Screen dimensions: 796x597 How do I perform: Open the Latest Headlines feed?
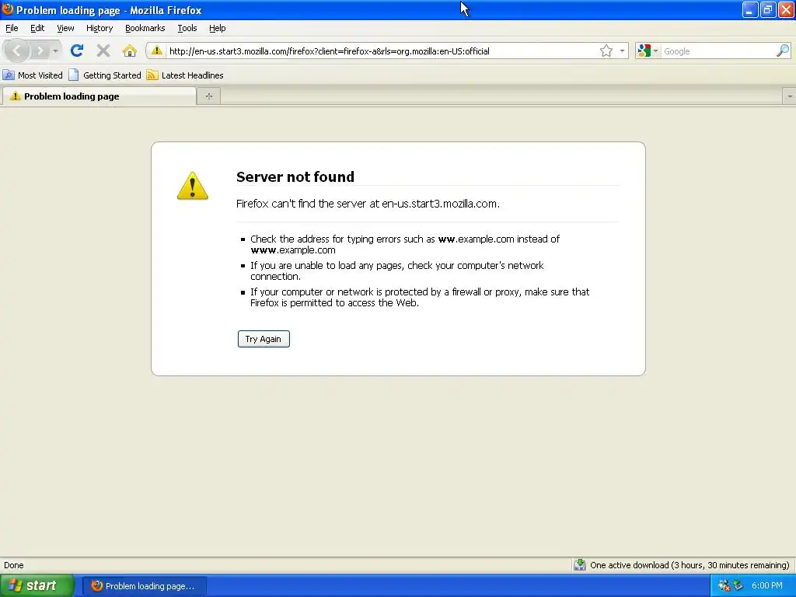[x=185, y=75]
